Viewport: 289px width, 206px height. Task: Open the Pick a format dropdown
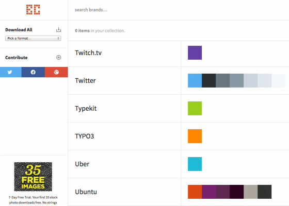pos(33,38)
